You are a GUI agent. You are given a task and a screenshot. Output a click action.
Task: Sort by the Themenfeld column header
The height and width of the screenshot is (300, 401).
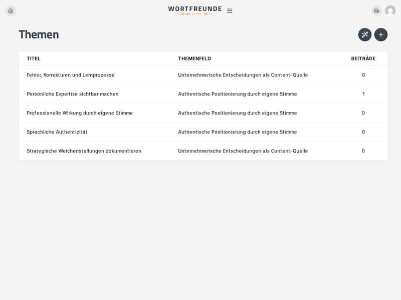[194, 58]
